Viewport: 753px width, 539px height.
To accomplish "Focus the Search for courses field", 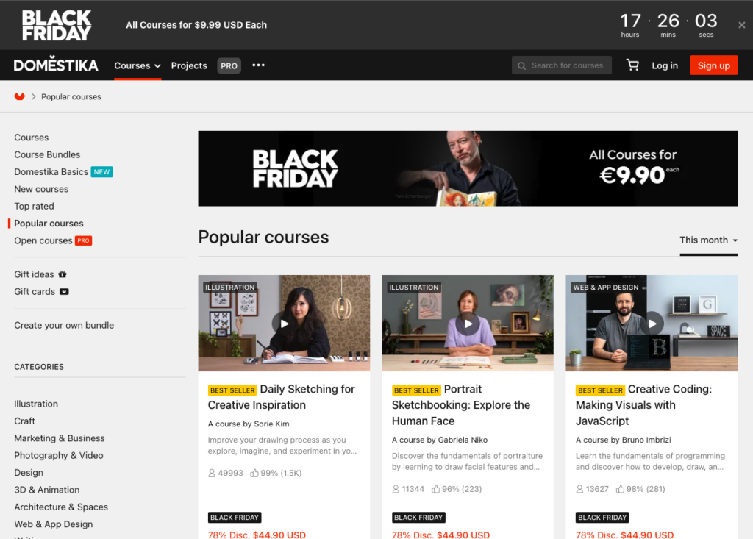I will (x=561, y=65).
